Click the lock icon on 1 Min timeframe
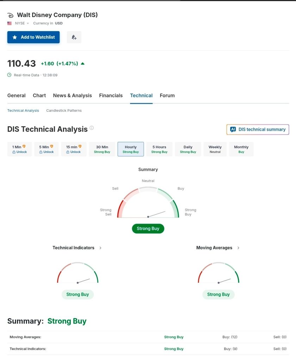The height and width of the screenshot is (361, 296). pyautogui.click(x=14, y=152)
